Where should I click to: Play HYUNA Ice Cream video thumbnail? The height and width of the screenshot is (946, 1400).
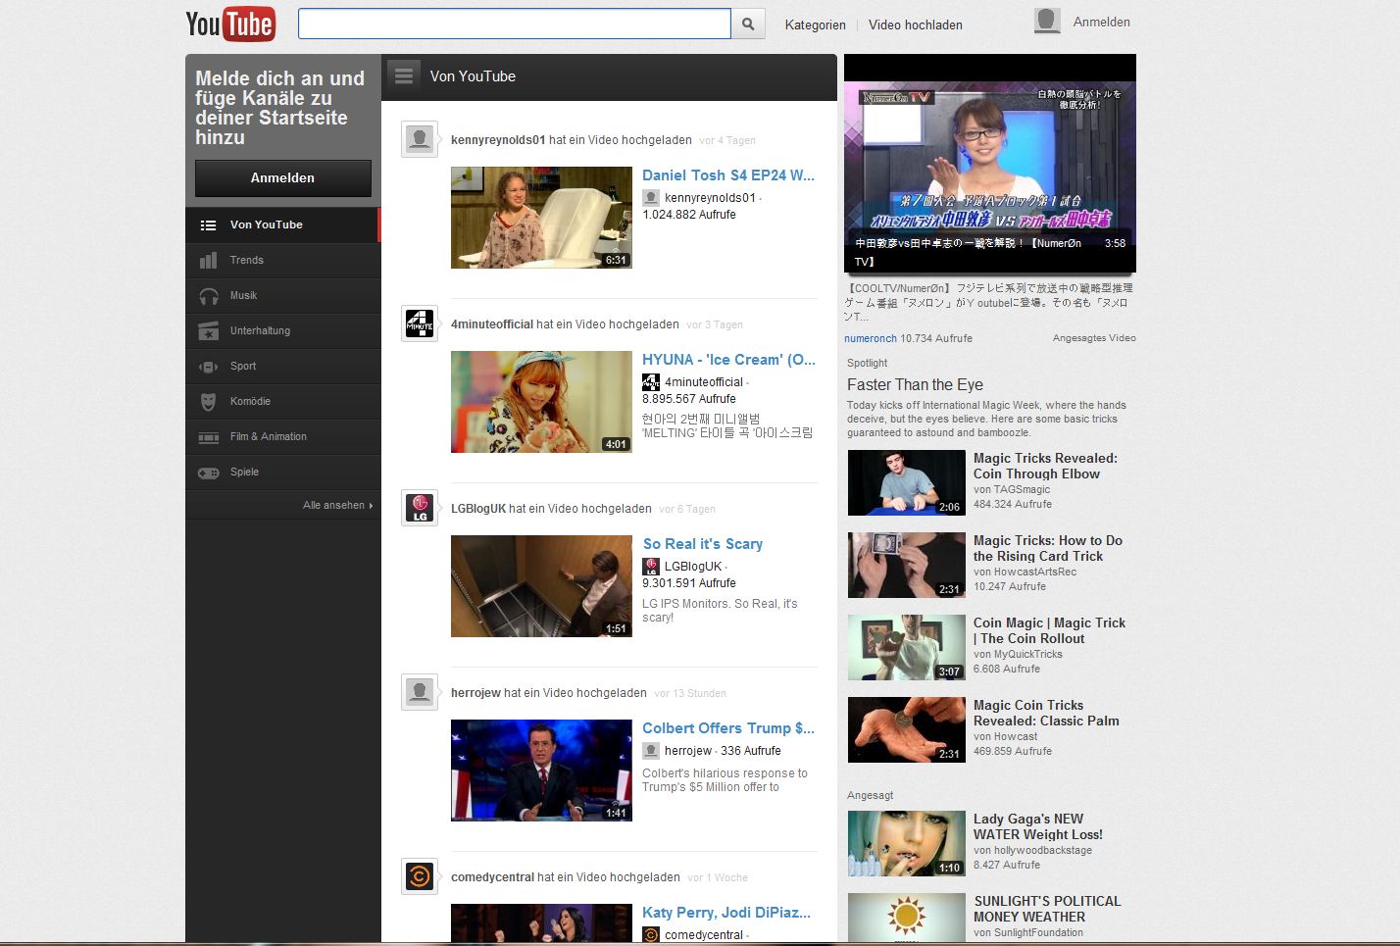[x=541, y=402]
